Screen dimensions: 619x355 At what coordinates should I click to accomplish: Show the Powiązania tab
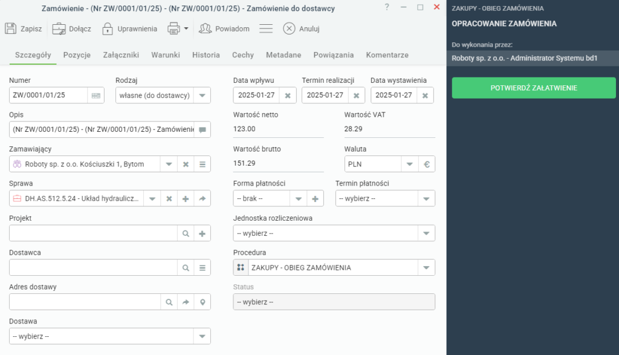334,55
